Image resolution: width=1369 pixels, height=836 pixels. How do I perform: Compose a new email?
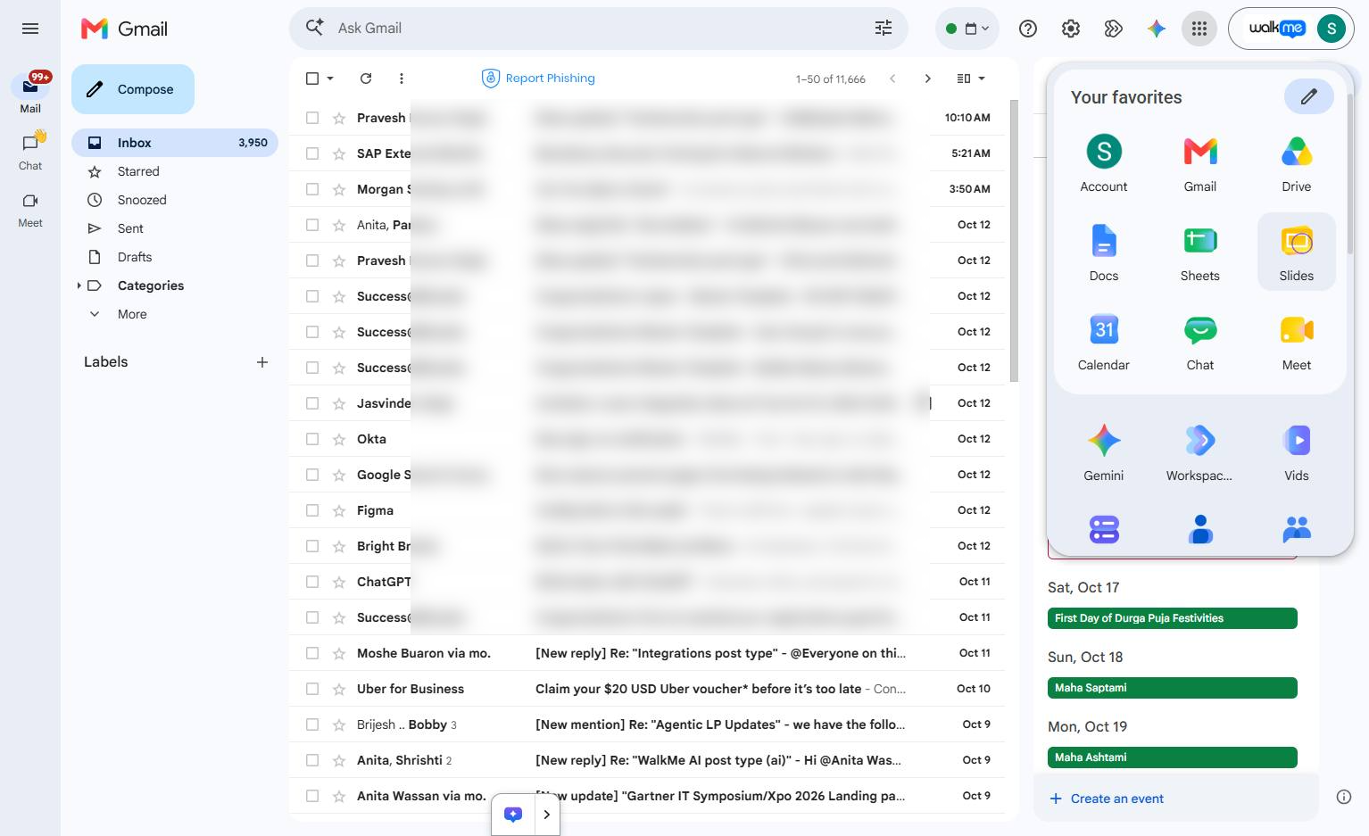point(132,89)
